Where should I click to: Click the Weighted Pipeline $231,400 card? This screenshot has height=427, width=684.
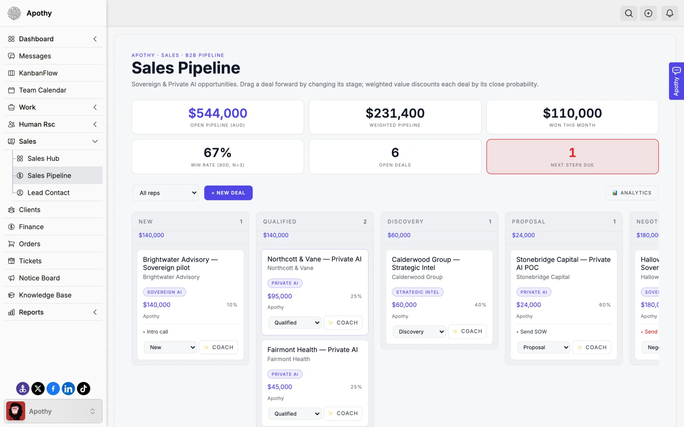[x=395, y=117]
